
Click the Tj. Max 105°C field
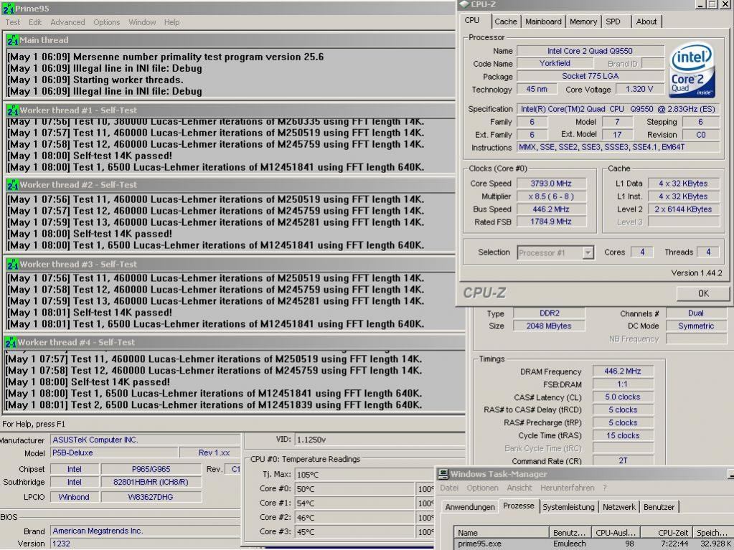click(364, 475)
